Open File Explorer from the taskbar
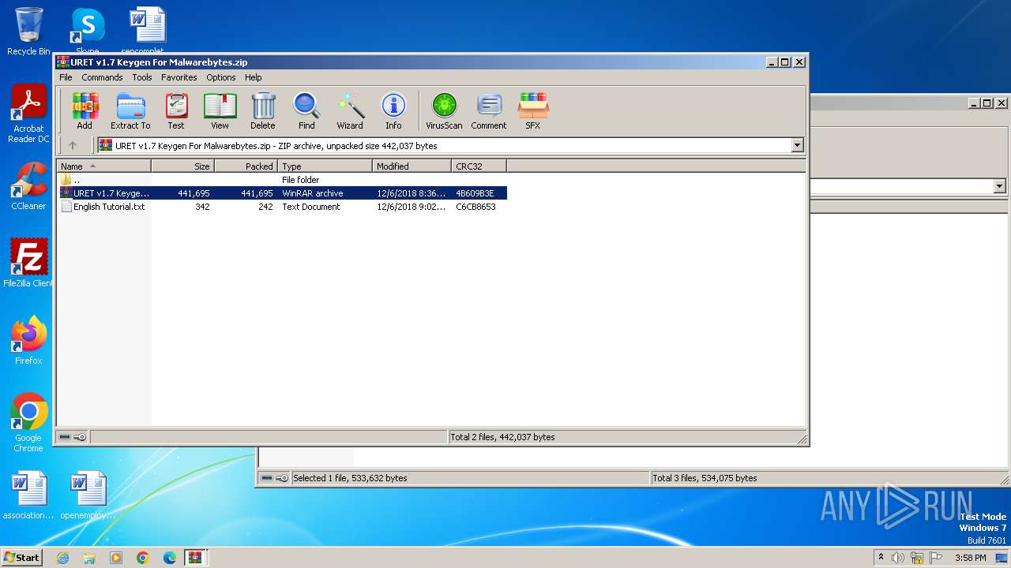 point(89,558)
